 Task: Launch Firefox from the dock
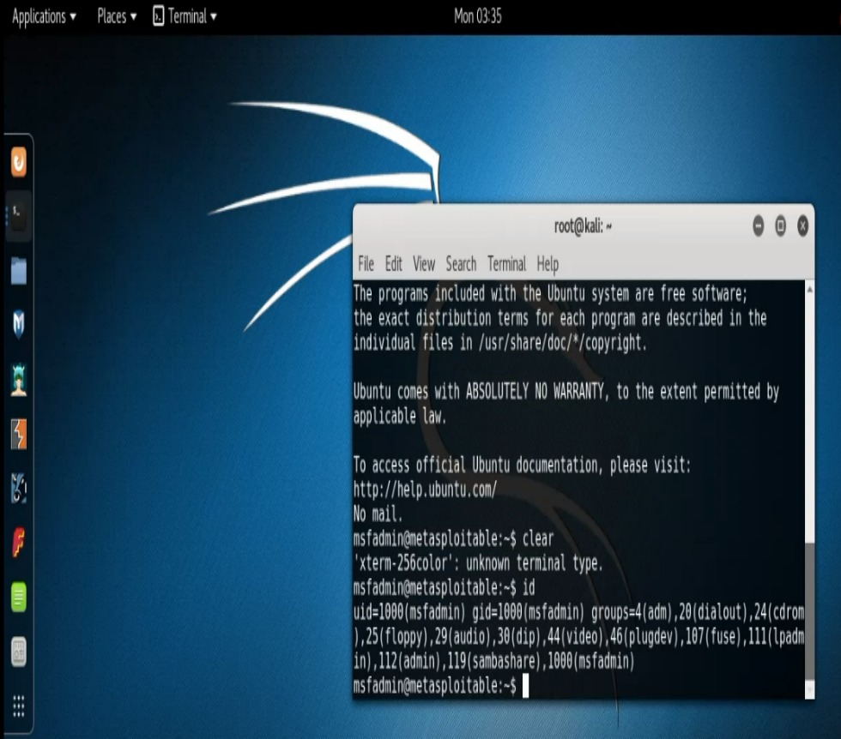click(x=19, y=162)
